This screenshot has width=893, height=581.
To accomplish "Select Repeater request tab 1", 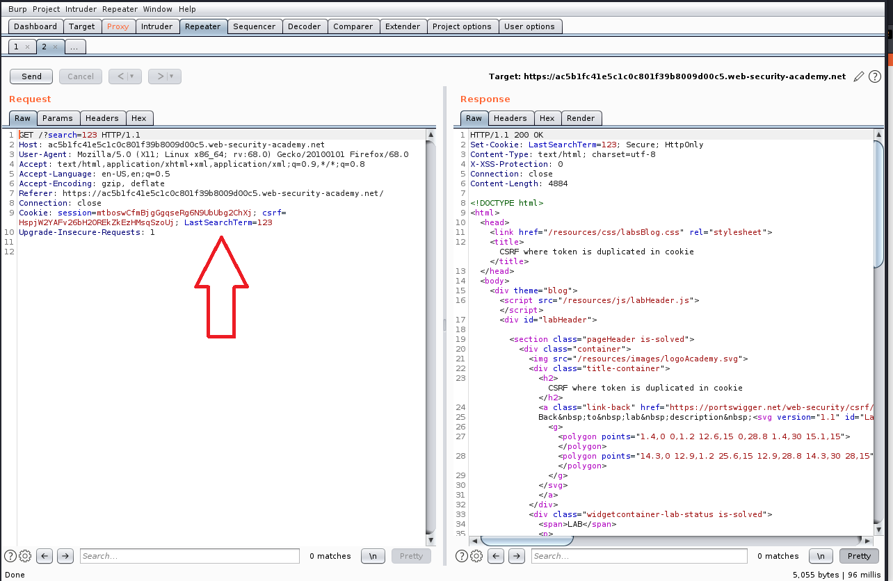I will click(16, 47).
